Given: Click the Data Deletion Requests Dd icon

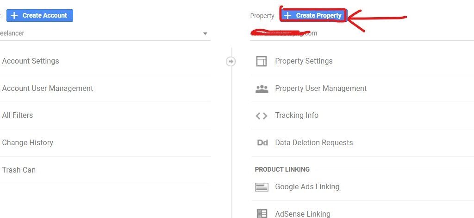Looking at the screenshot, I should coord(262,142).
